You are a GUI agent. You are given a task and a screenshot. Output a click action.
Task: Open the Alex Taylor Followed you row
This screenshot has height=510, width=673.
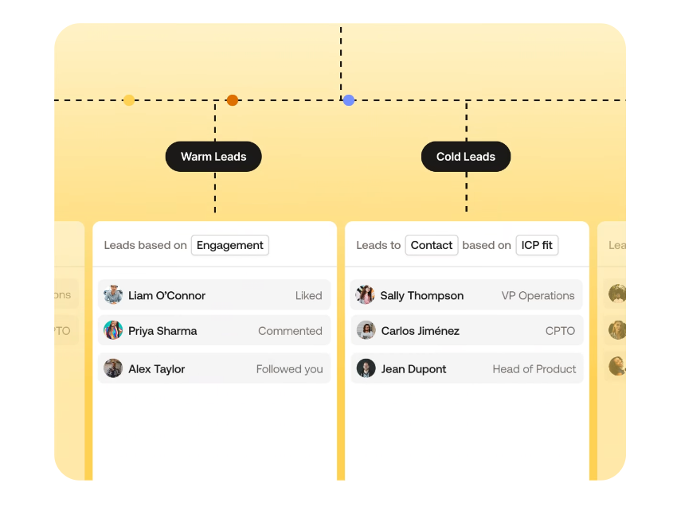click(x=214, y=368)
